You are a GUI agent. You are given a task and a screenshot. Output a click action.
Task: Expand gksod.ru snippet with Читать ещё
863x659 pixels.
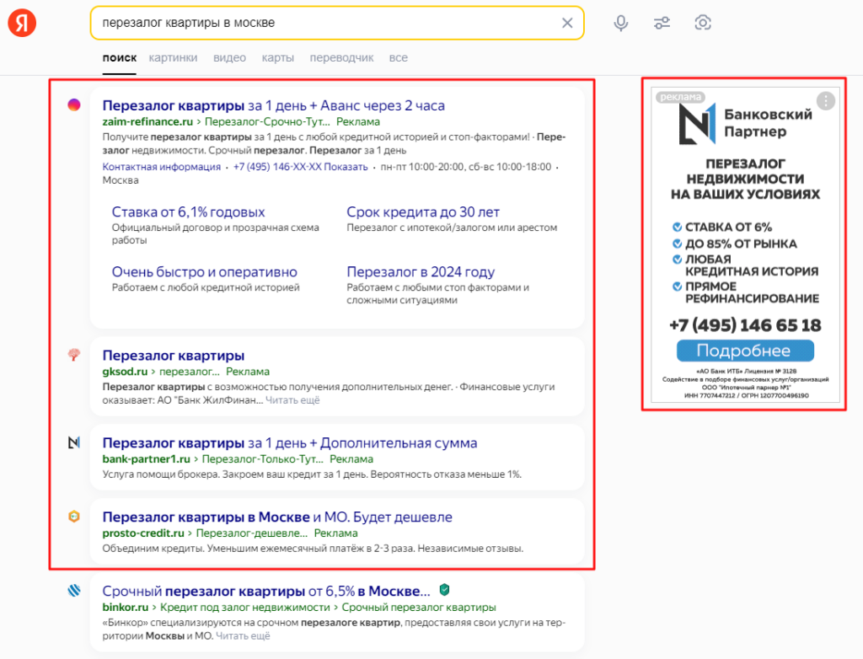coord(293,400)
